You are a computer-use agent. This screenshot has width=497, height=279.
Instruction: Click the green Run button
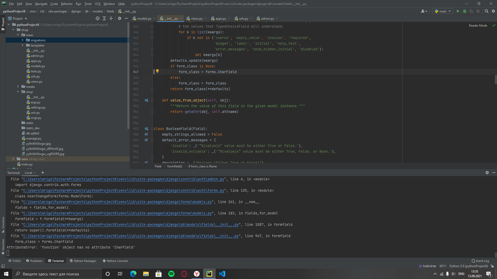pyautogui.click(x=458, y=11)
